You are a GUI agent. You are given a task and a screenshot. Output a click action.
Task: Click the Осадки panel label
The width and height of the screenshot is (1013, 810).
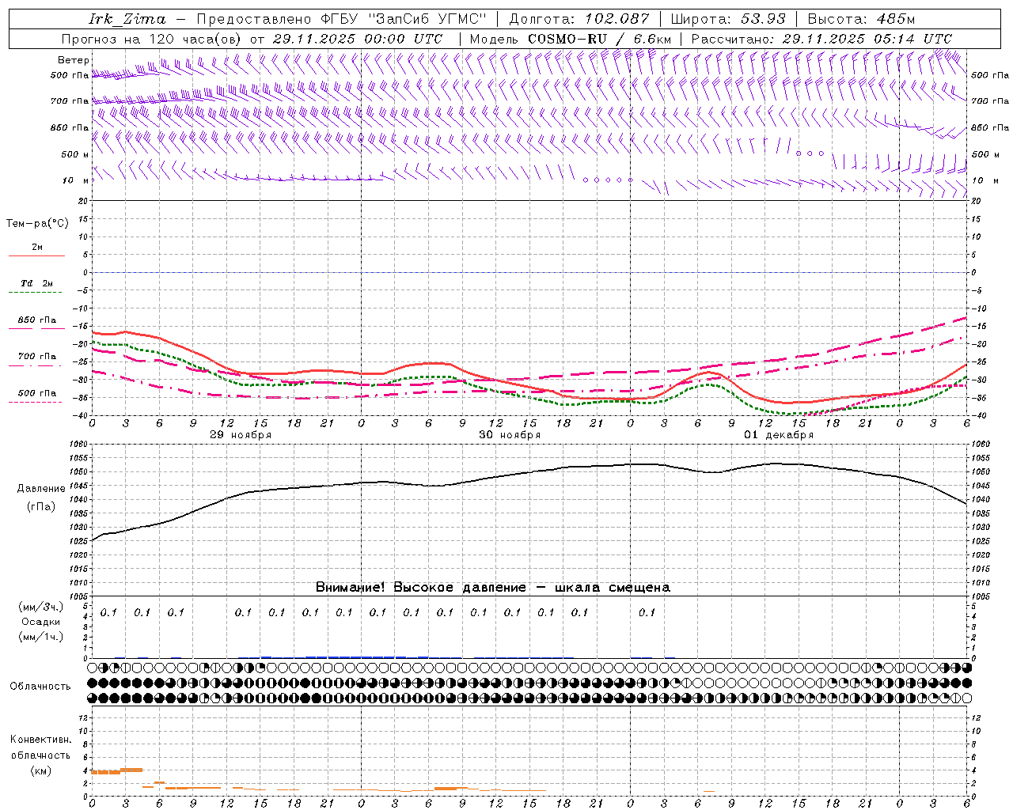pyautogui.click(x=41, y=622)
